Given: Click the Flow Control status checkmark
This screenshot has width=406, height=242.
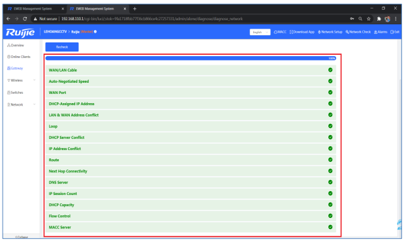Looking at the screenshot, I should tap(330, 216).
